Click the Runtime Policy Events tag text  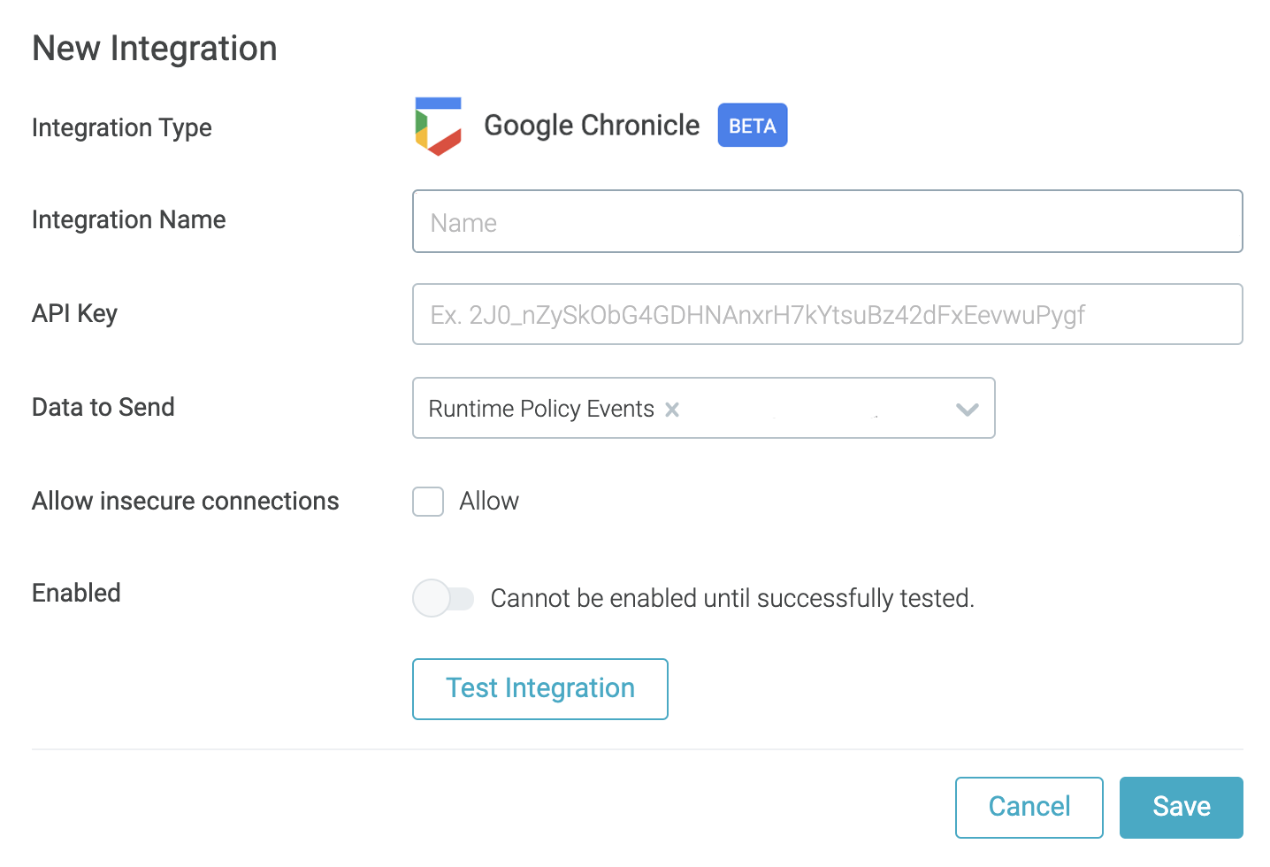tap(541, 409)
